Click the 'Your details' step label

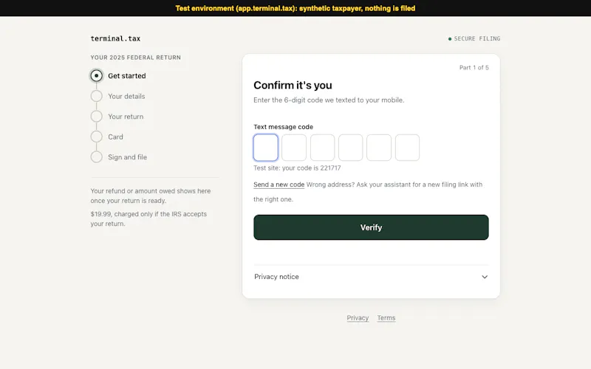126,96
